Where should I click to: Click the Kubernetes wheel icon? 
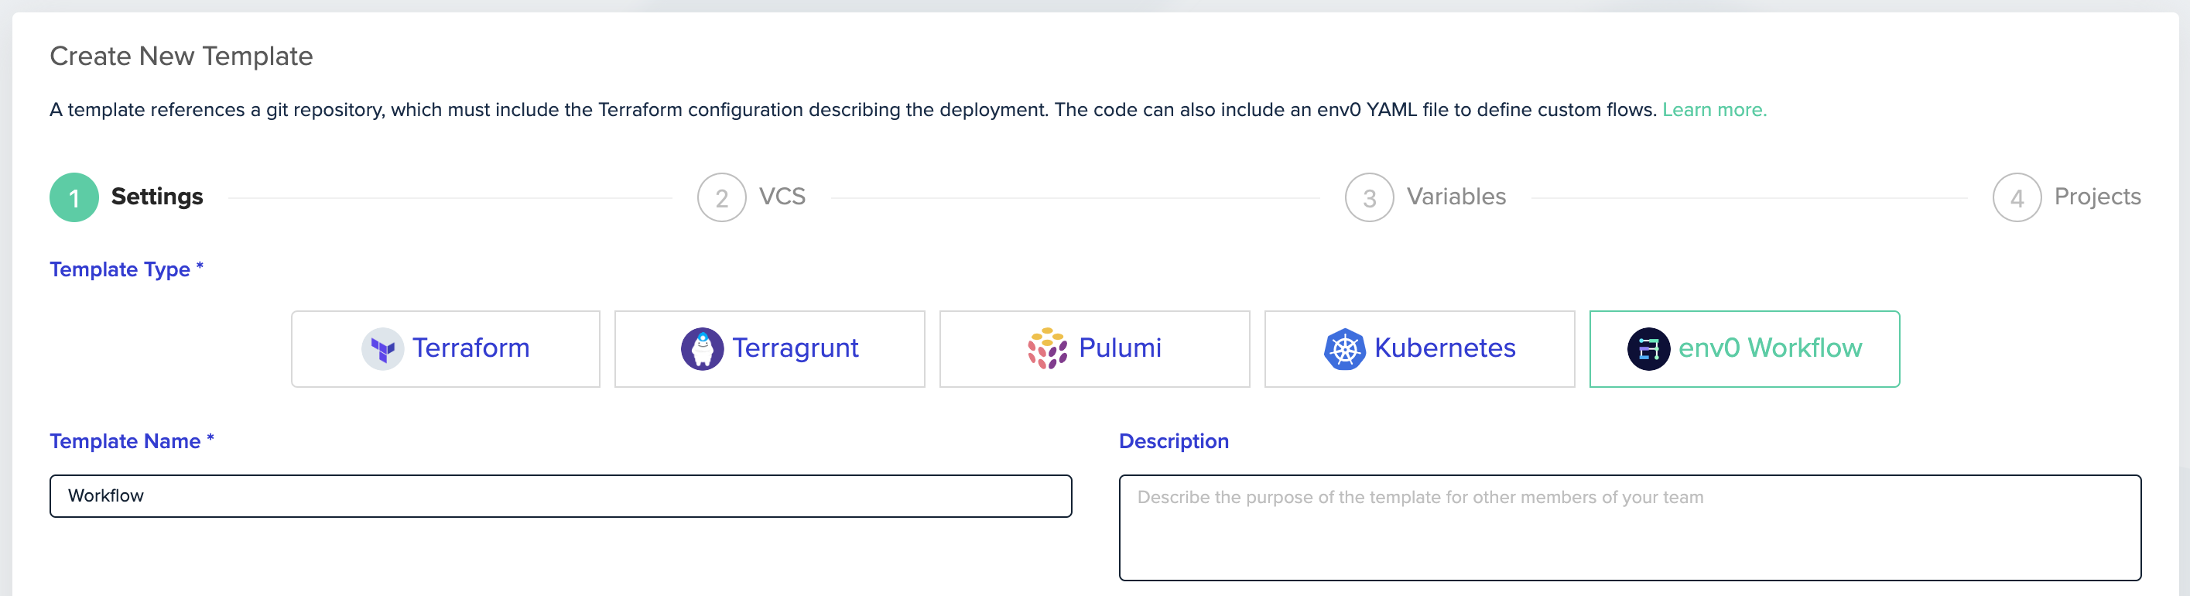pyautogui.click(x=1344, y=348)
